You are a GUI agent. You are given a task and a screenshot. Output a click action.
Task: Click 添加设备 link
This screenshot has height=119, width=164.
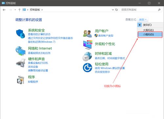pos(33,67)
